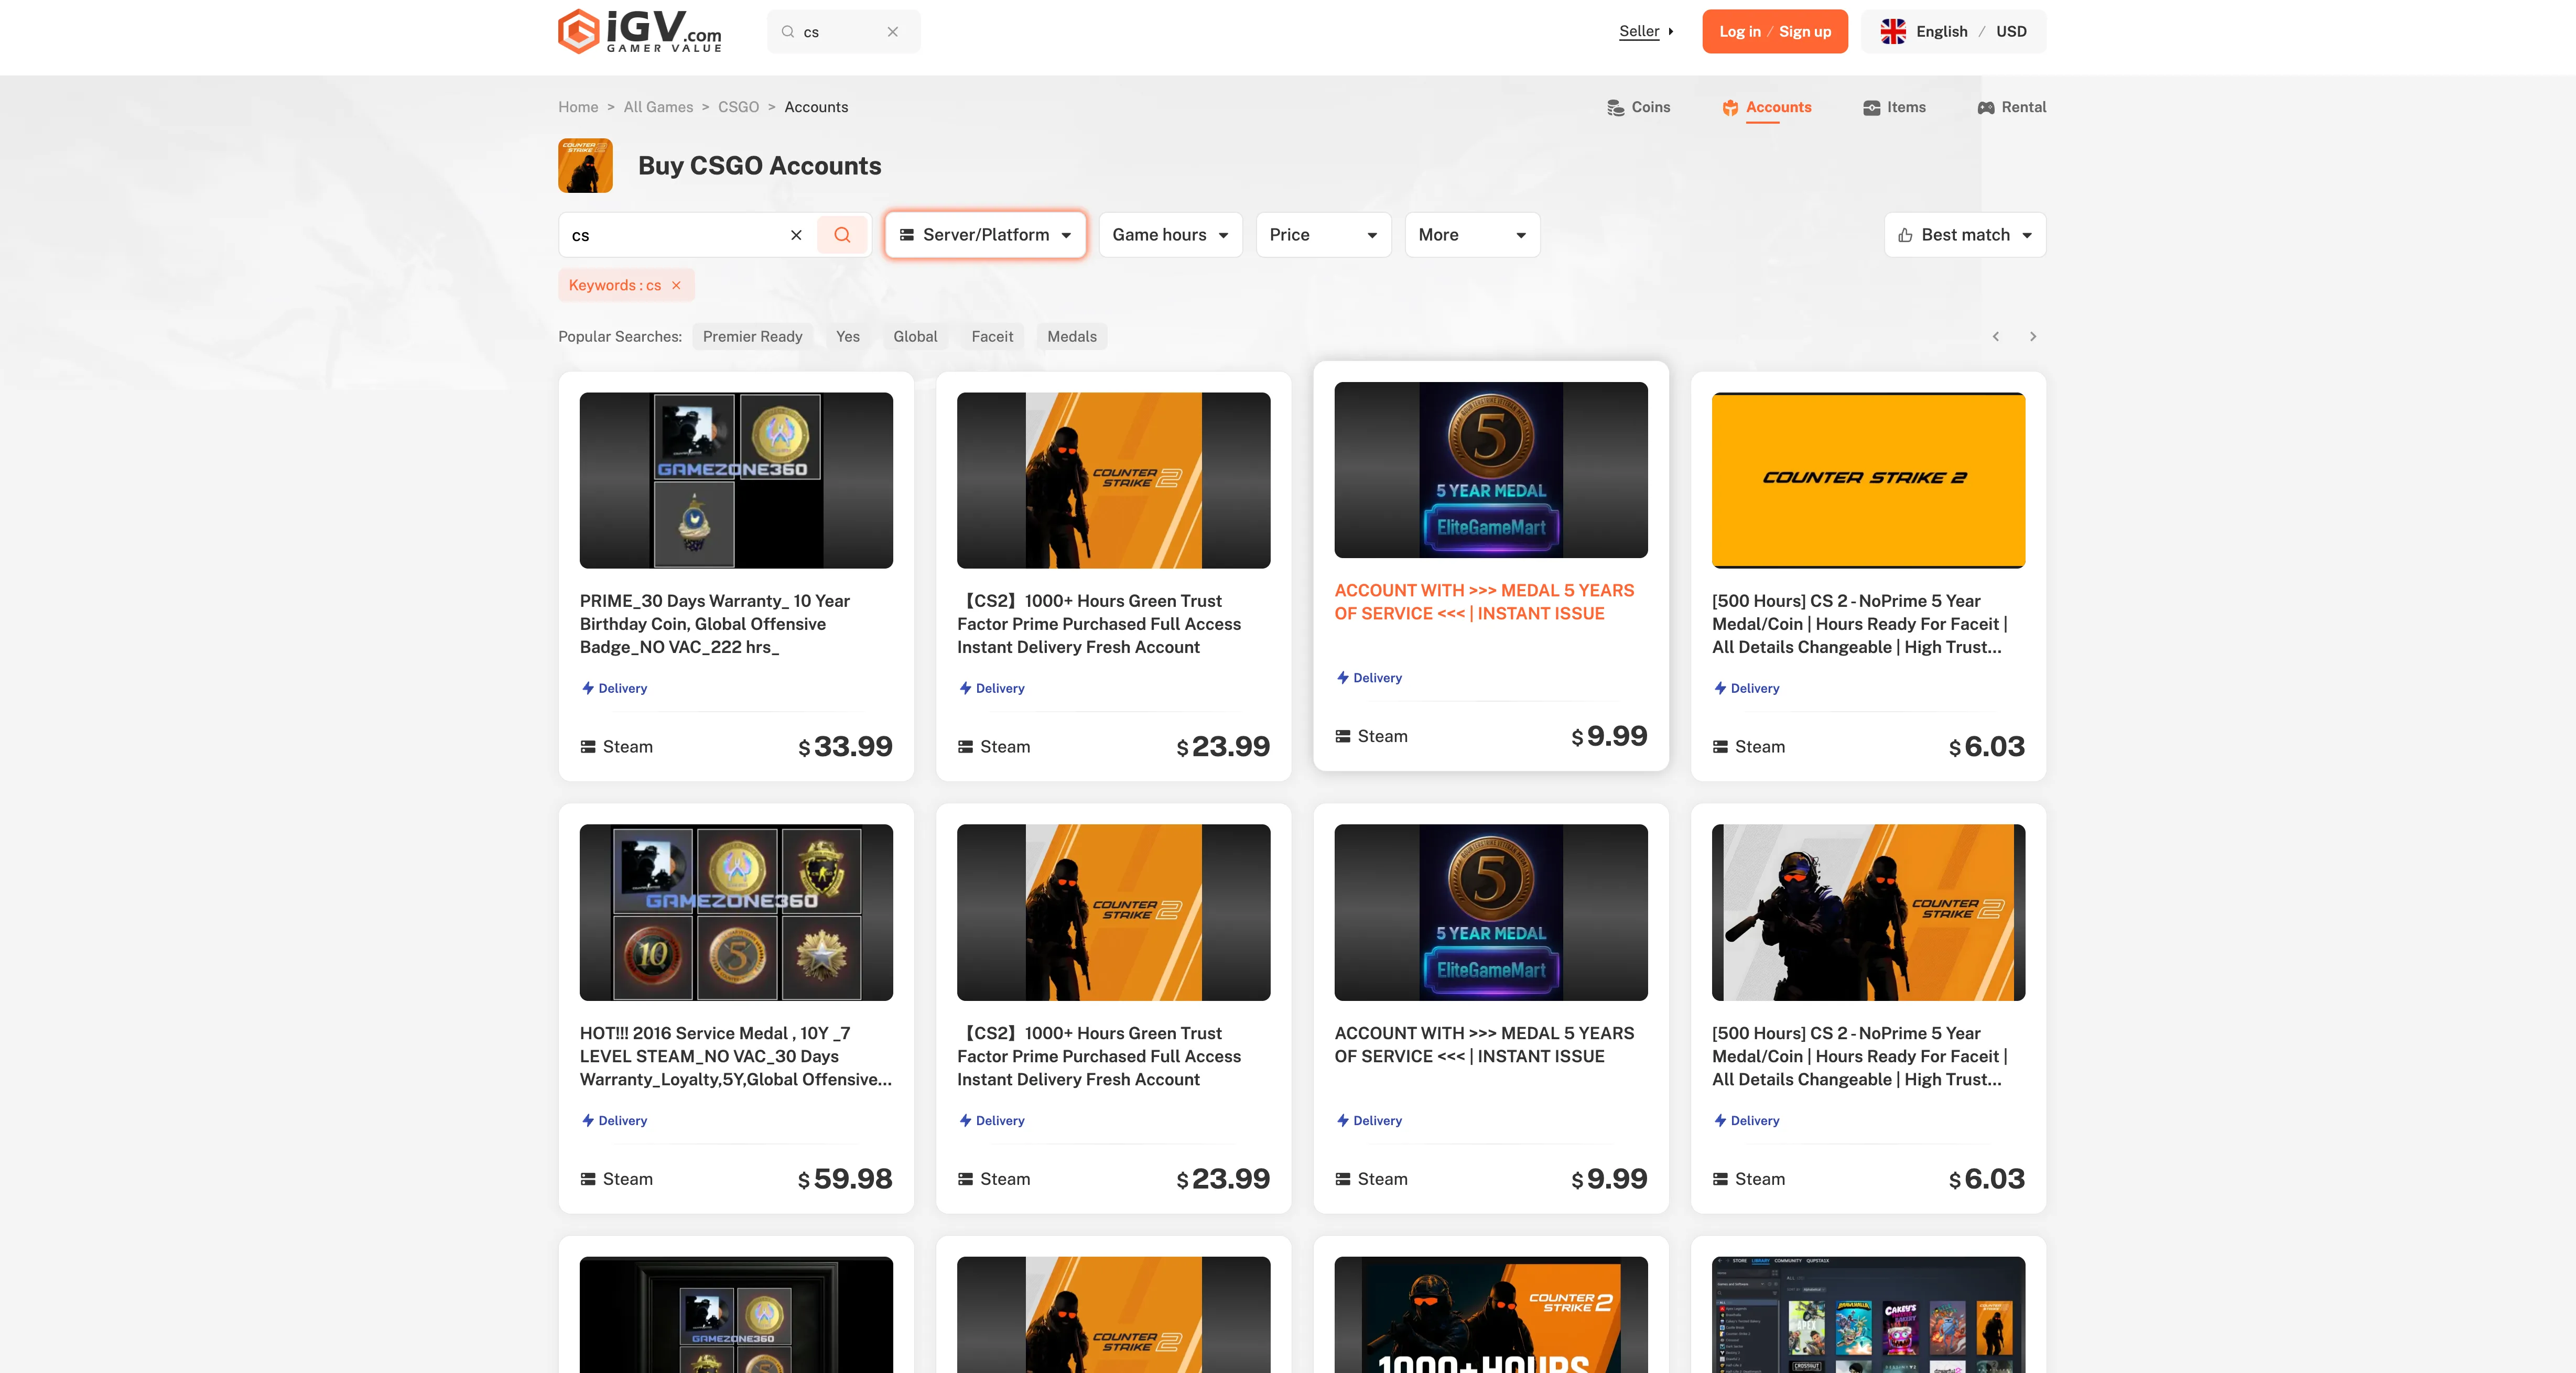Clear the top search bar with the X
Viewport: 2576px width, 1373px height.
coord(892,31)
